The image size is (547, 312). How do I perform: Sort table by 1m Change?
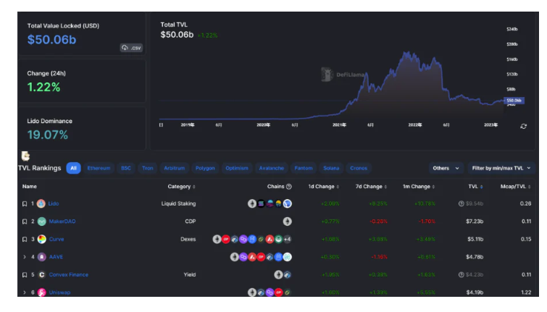point(419,187)
